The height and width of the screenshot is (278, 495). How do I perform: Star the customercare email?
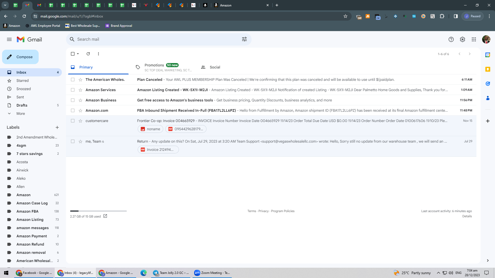point(80,121)
